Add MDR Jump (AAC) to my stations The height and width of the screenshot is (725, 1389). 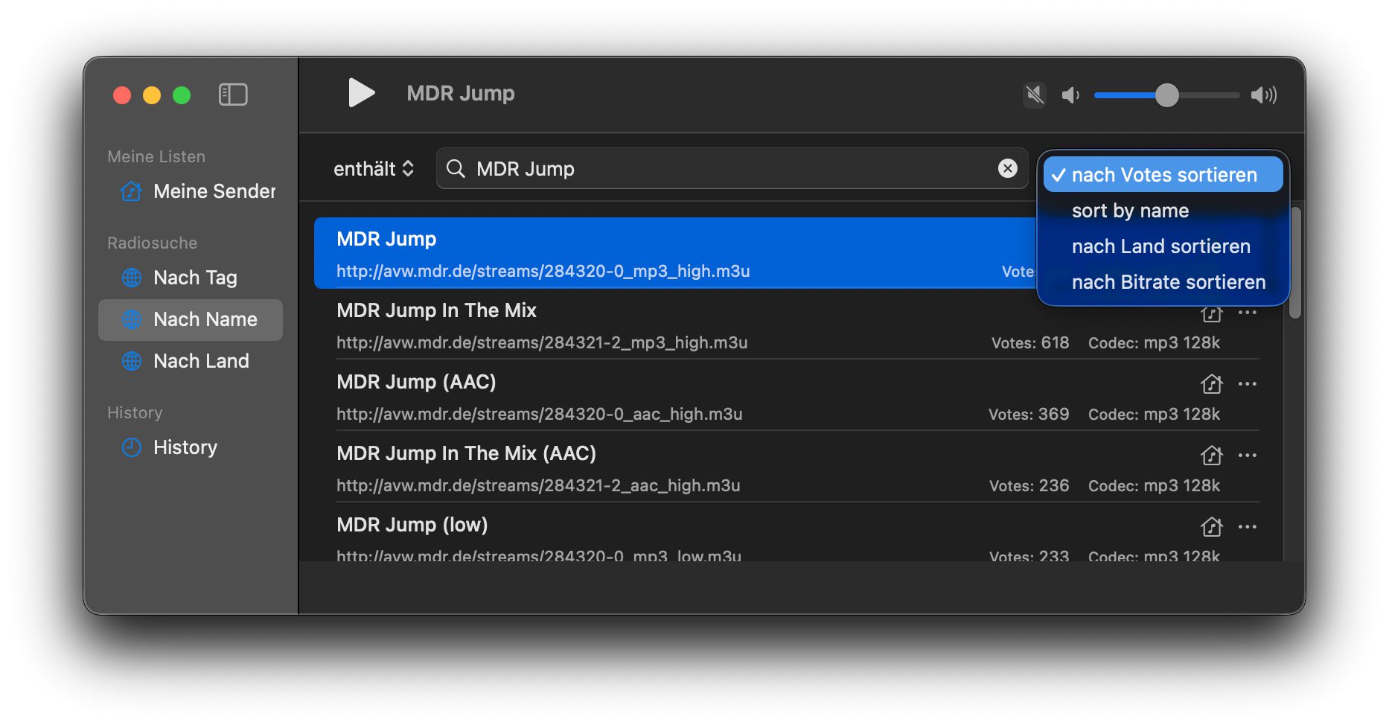[1211, 384]
